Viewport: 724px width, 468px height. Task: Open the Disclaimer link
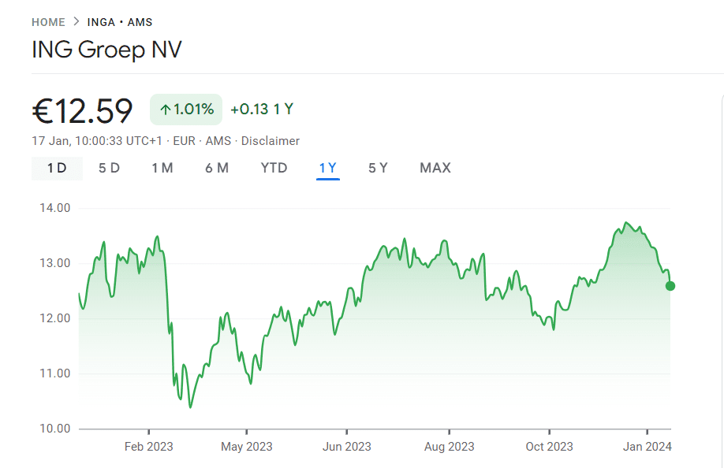tap(271, 141)
